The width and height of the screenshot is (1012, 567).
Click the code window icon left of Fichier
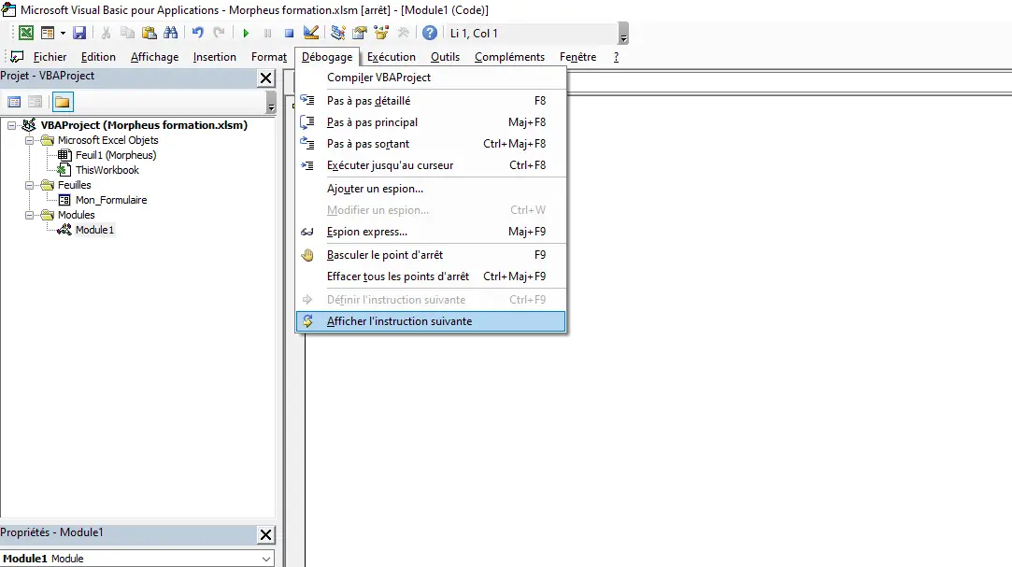tap(17, 57)
